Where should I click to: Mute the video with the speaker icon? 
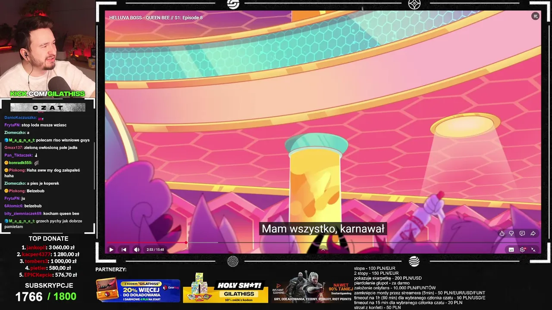coord(137,250)
